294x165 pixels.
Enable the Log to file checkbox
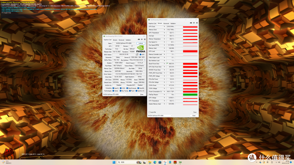pyautogui.click(x=149, y=112)
